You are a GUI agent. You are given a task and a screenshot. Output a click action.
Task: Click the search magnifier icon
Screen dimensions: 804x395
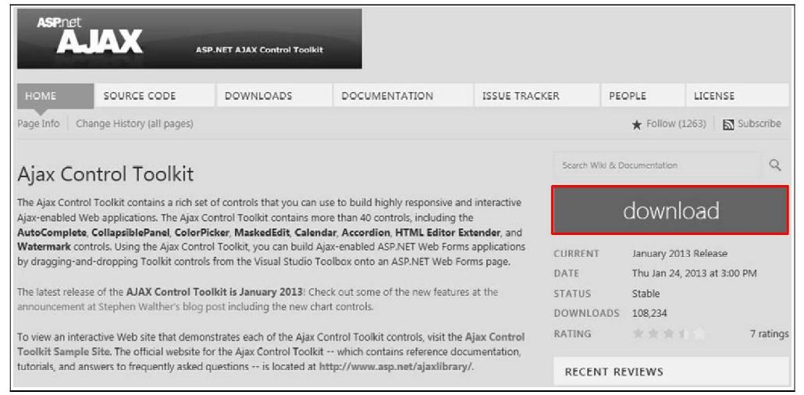point(775,165)
